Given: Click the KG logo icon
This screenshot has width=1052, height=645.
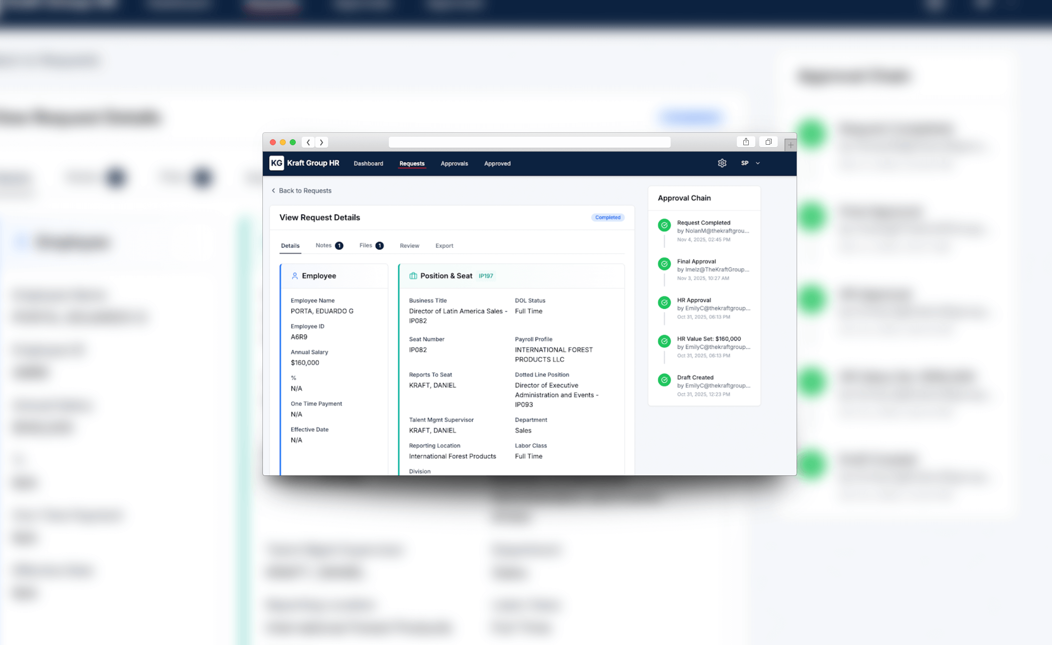Looking at the screenshot, I should click(x=276, y=163).
